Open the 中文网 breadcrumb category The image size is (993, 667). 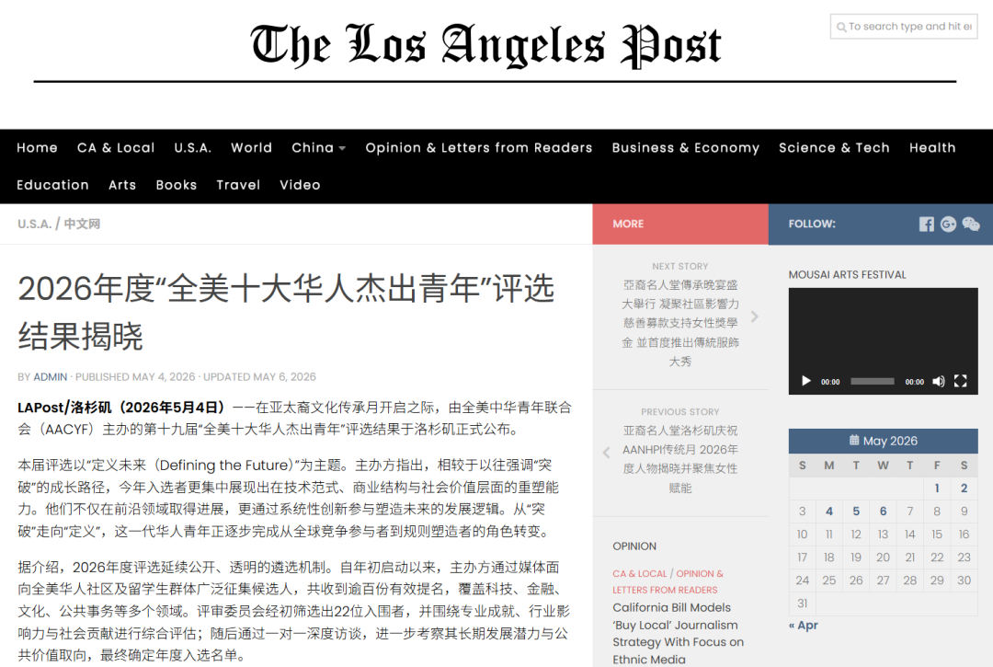(x=82, y=224)
